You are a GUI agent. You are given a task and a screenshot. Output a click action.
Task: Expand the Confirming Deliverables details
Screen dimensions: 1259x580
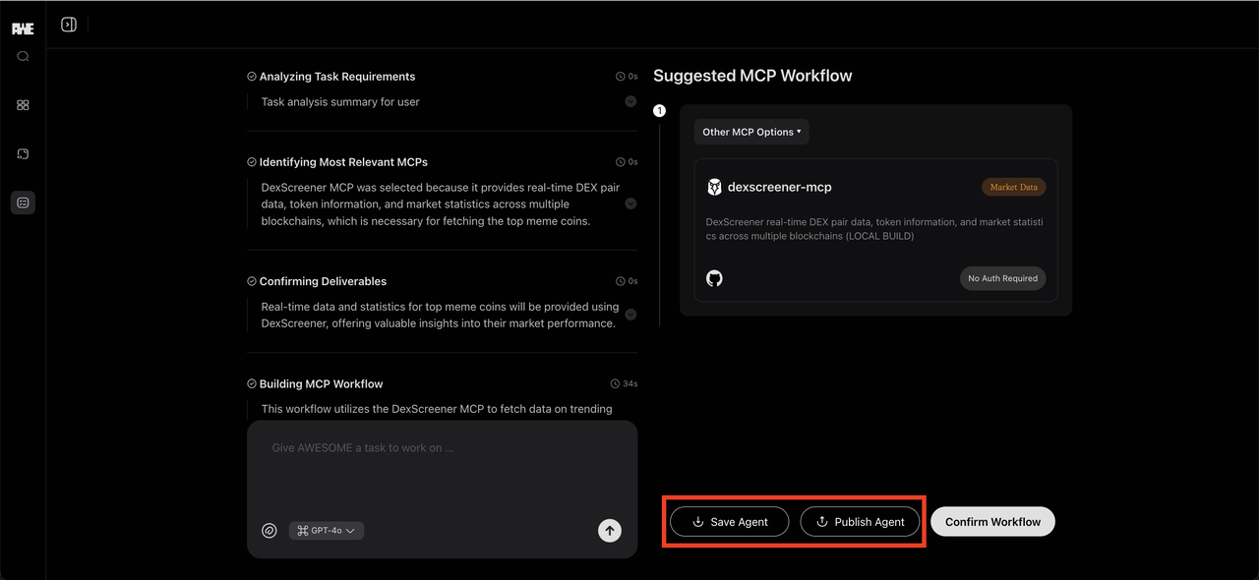click(630, 315)
